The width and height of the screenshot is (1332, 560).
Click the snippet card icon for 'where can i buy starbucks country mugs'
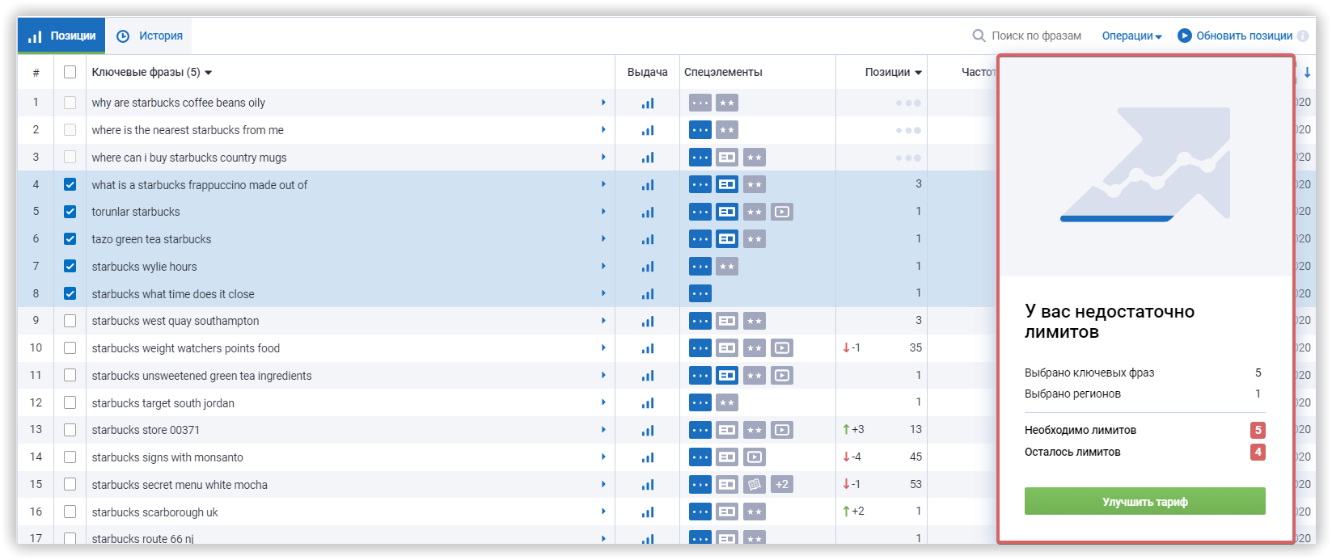click(x=727, y=158)
